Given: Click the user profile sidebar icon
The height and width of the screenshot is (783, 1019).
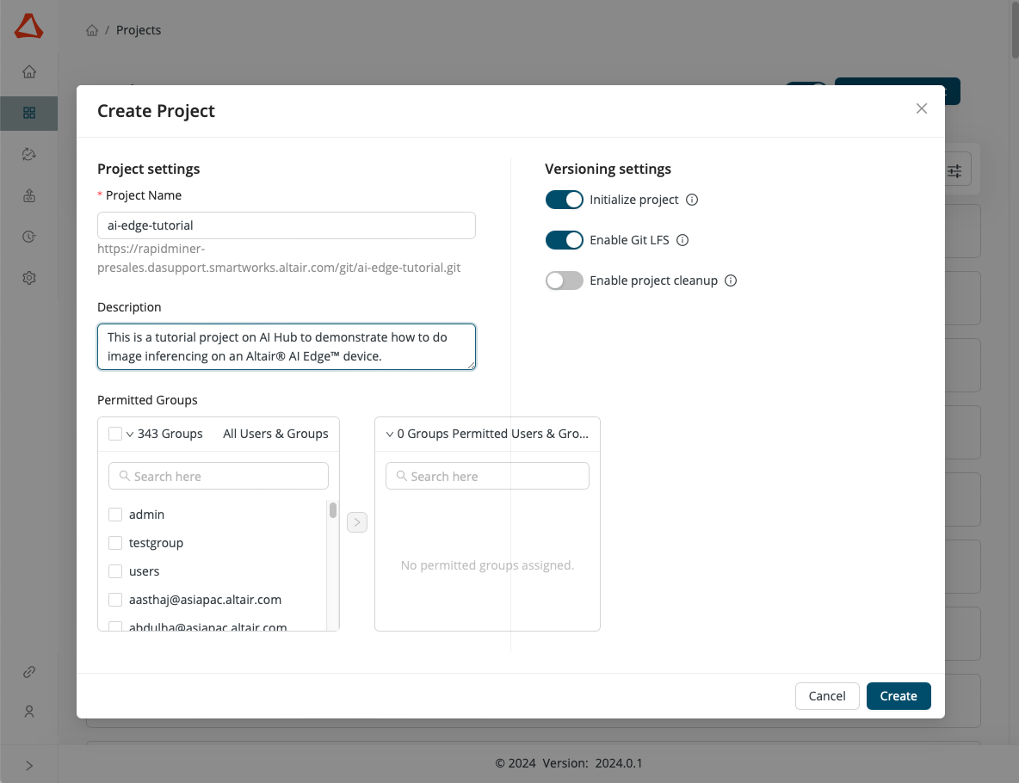Looking at the screenshot, I should tap(29, 712).
